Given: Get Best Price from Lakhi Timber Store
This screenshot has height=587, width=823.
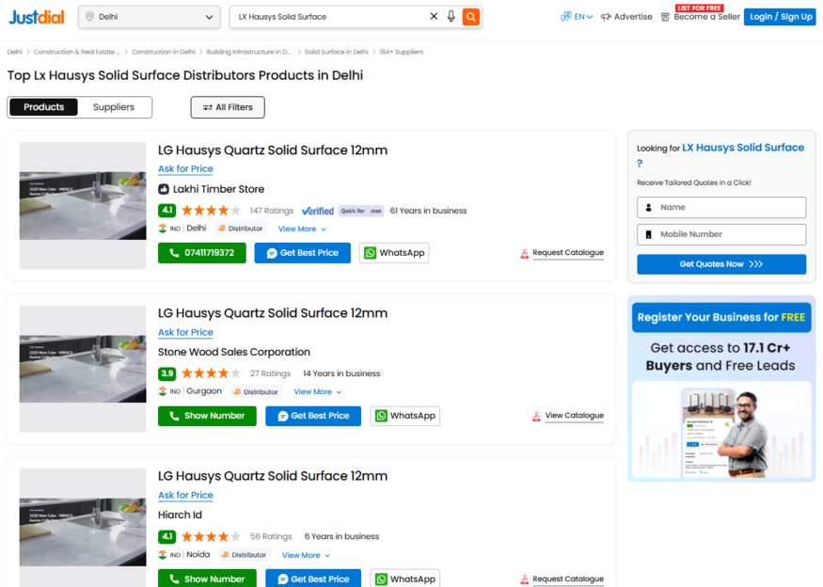Looking at the screenshot, I should point(302,253).
